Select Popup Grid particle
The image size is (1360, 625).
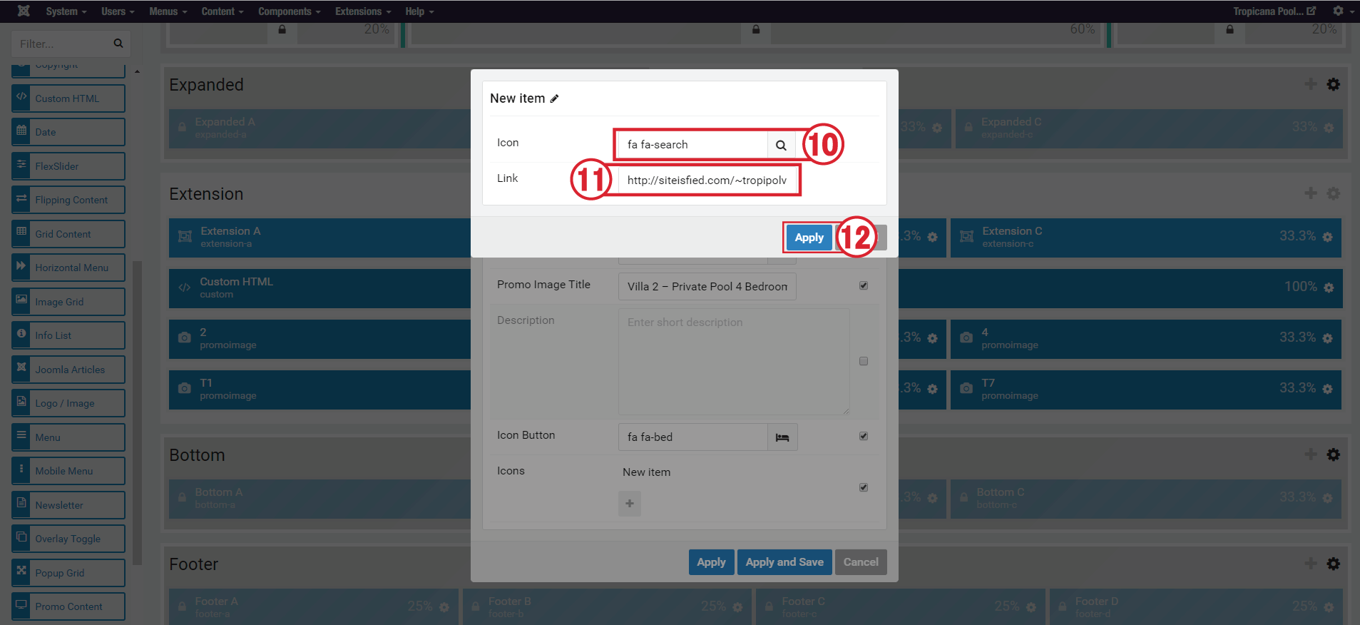(x=68, y=573)
